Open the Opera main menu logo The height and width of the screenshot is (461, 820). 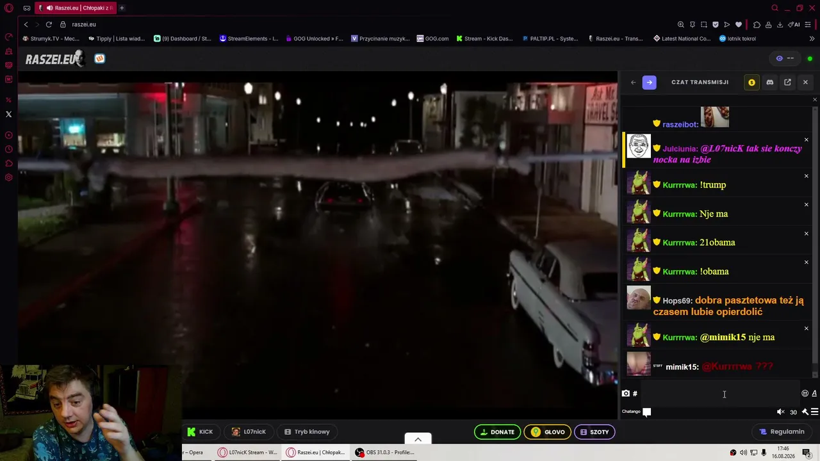pyautogui.click(x=9, y=8)
